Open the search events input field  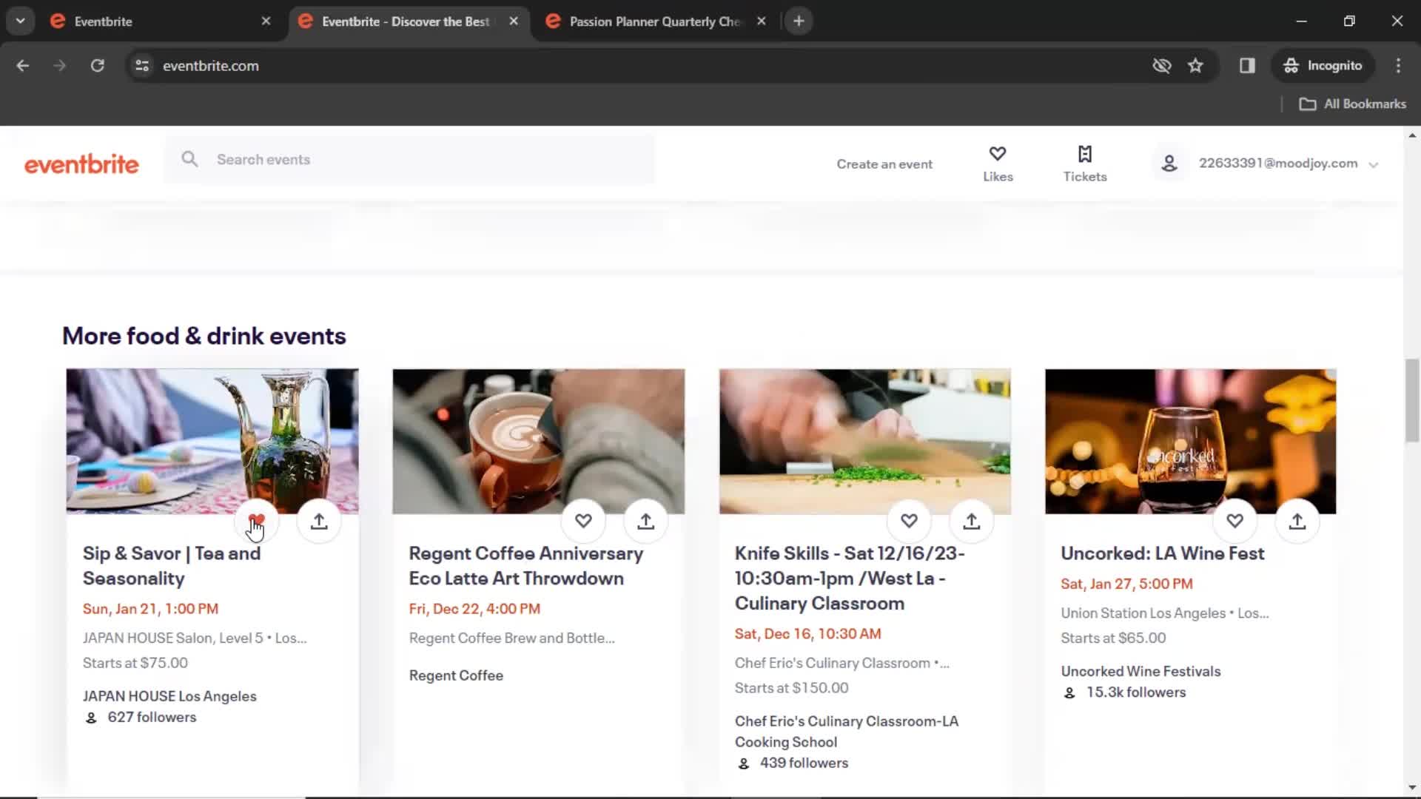411,159
